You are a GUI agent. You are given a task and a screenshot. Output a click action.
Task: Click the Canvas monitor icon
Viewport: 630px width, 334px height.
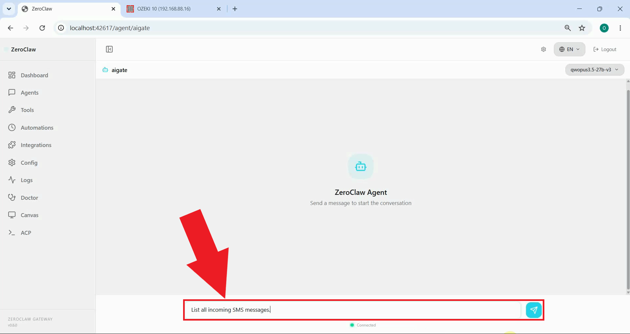pyautogui.click(x=12, y=215)
